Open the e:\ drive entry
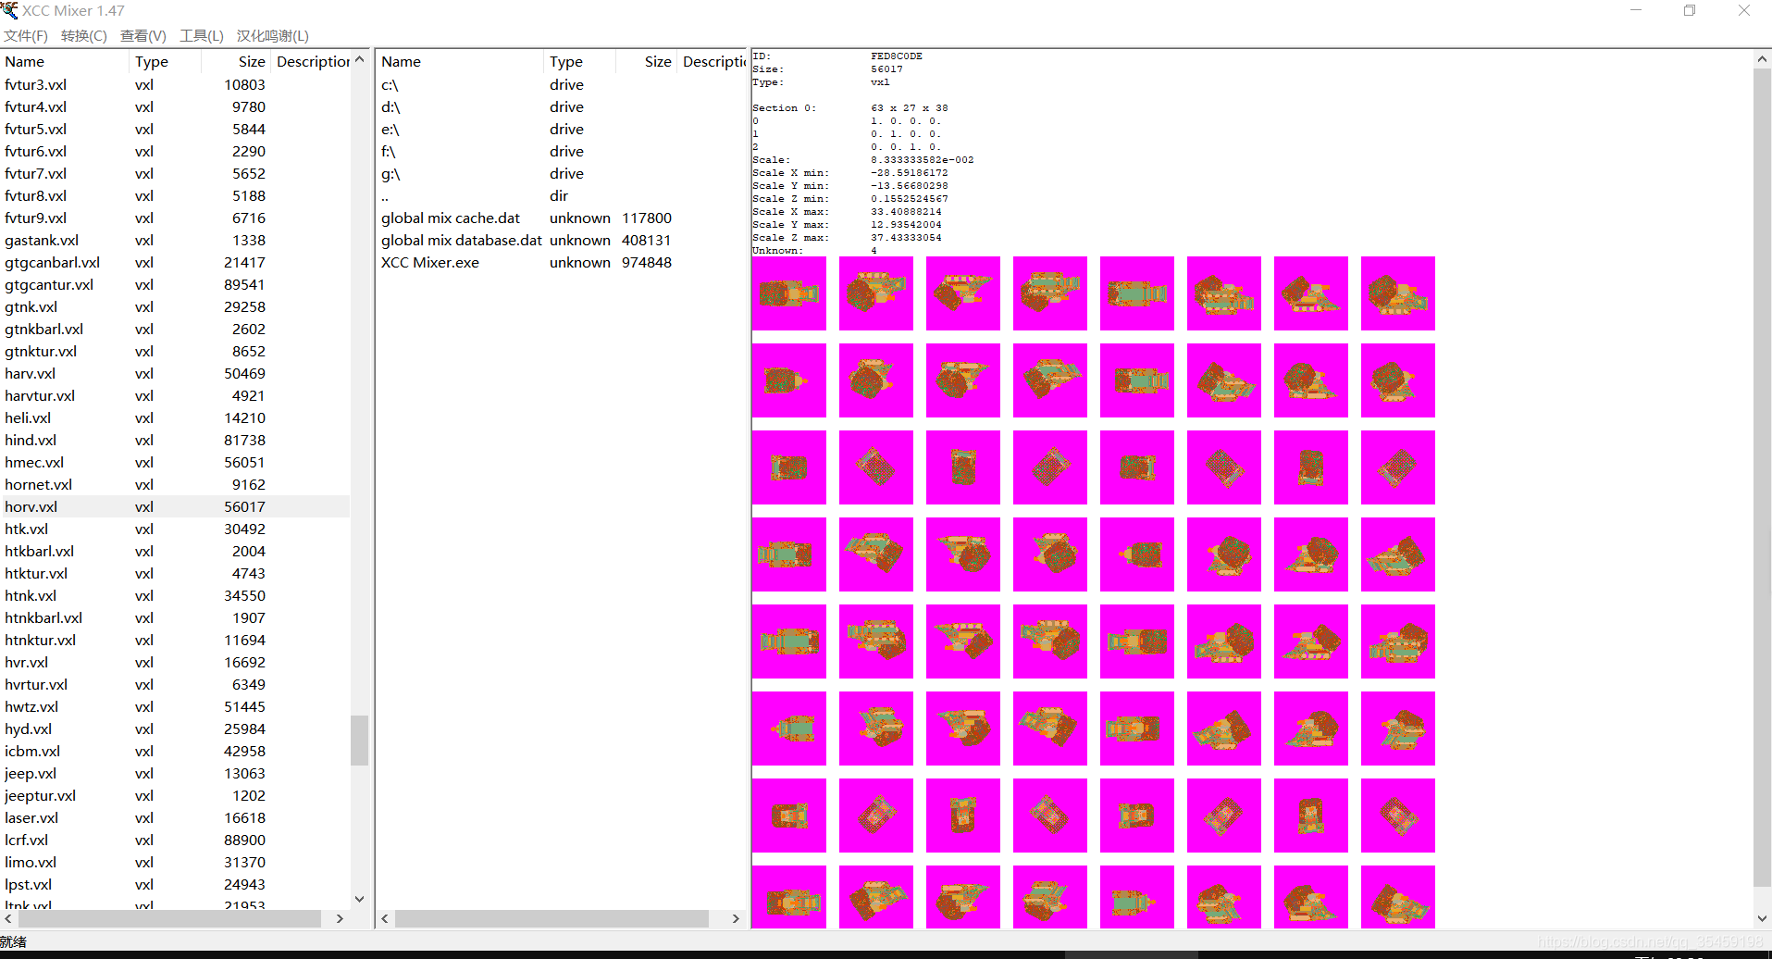1772x959 pixels. pyautogui.click(x=561, y=130)
